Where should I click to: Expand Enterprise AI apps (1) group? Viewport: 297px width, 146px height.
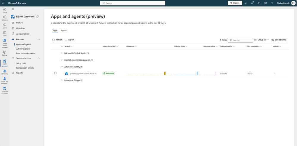[x=62, y=80]
